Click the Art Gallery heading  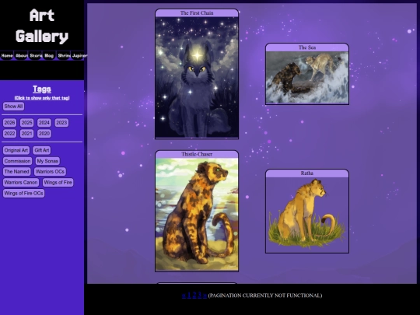(x=42, y=26)
